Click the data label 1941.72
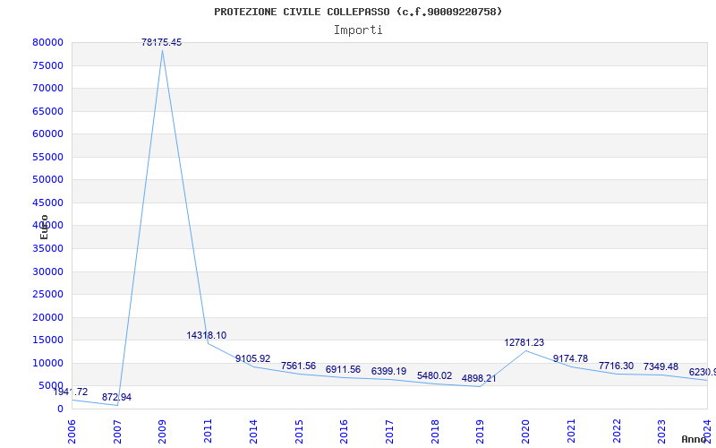Viewport: 716px width, 448px height. pyautogui.click(x=71, y=392)
